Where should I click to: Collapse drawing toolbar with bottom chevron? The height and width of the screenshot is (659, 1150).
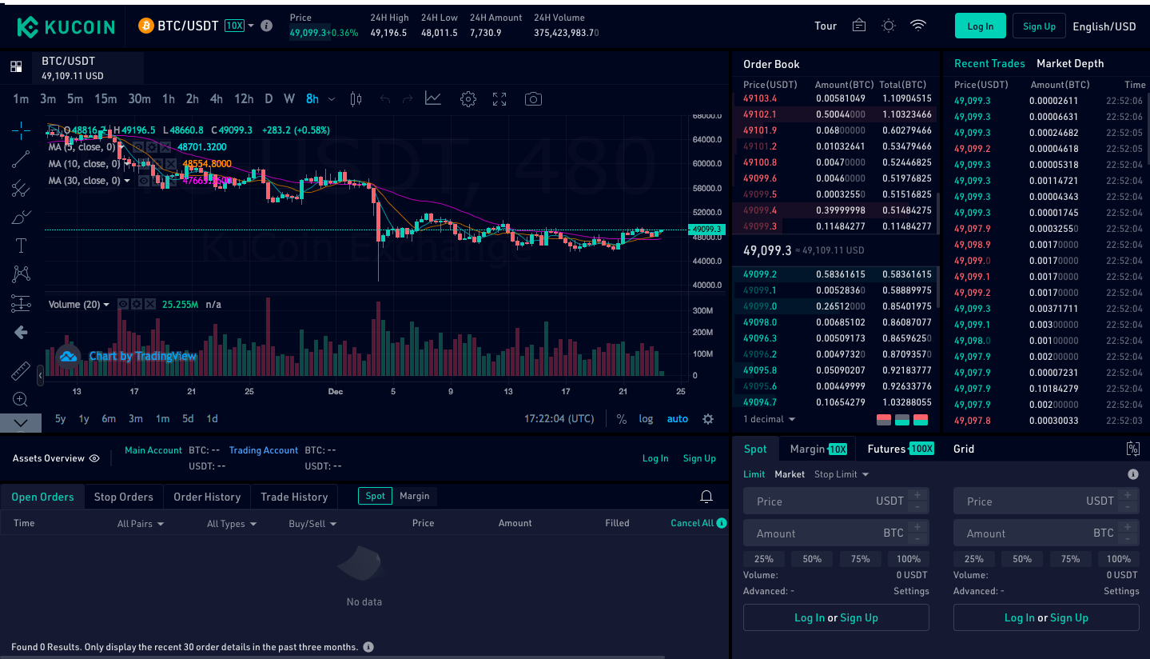click(x=21, y=422)
